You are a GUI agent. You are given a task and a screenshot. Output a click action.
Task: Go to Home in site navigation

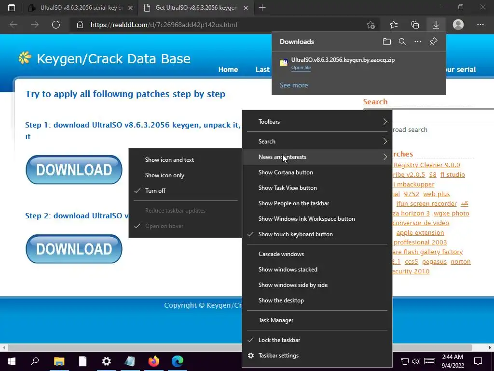point(228,70)
